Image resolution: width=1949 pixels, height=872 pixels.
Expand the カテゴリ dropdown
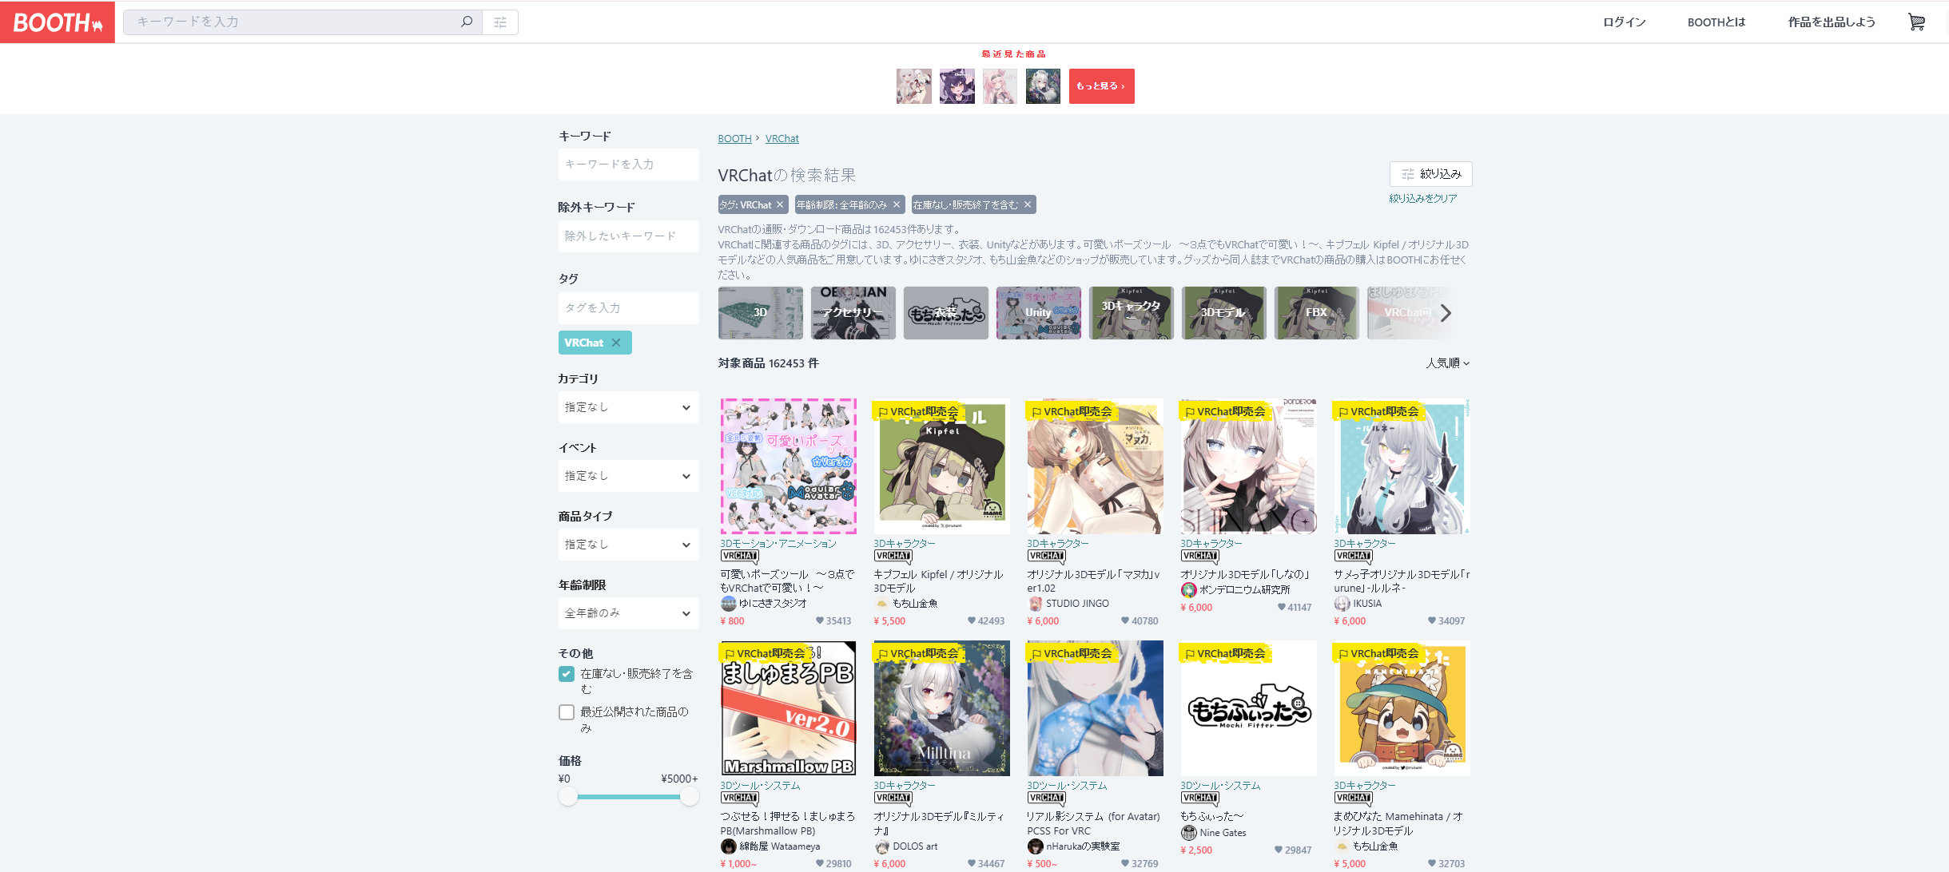[x=628, y=407]
